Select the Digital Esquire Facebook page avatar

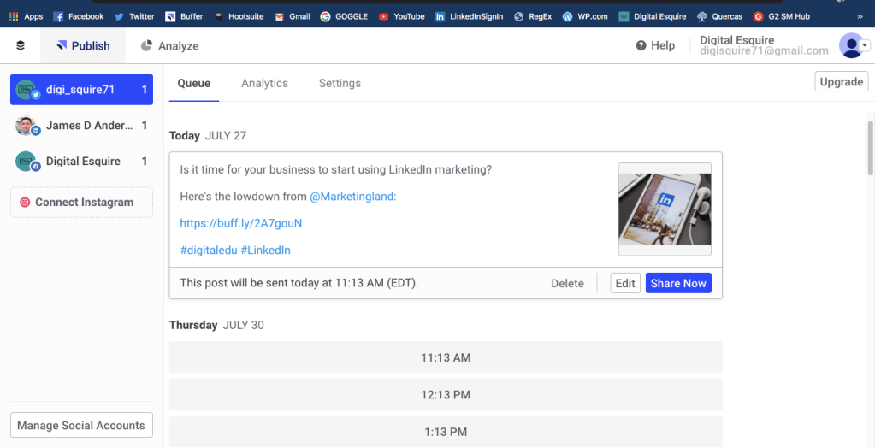coord(27,162)
